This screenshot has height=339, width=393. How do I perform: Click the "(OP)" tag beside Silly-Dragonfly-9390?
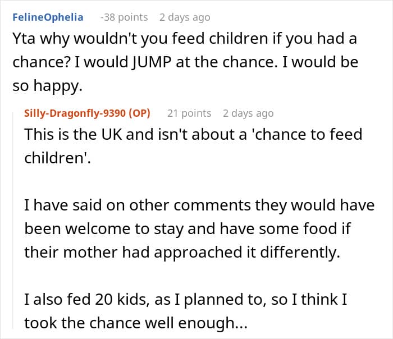coord(139,113)
